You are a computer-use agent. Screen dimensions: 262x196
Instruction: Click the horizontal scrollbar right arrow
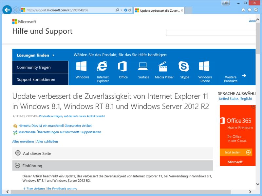click(x=250, y=192)
